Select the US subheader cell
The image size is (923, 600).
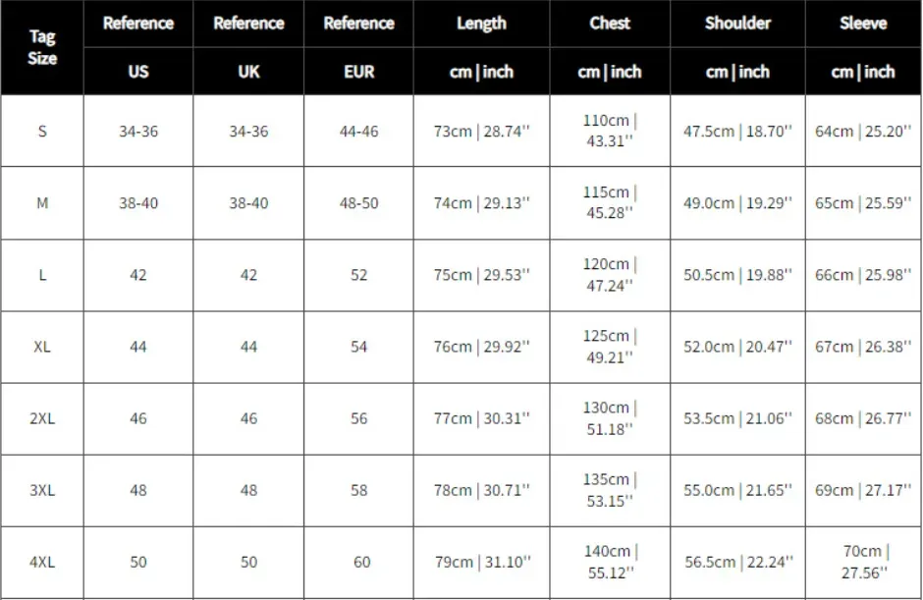(138, 72)
